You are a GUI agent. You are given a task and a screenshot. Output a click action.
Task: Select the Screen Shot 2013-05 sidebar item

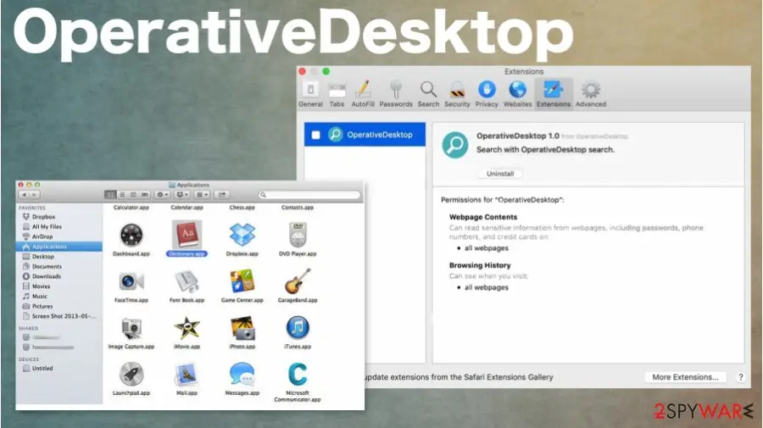(64, 316)
